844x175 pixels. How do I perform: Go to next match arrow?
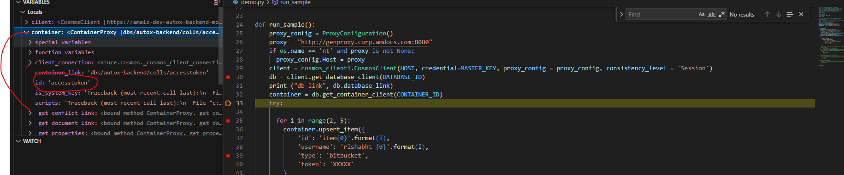click(779, 14)
